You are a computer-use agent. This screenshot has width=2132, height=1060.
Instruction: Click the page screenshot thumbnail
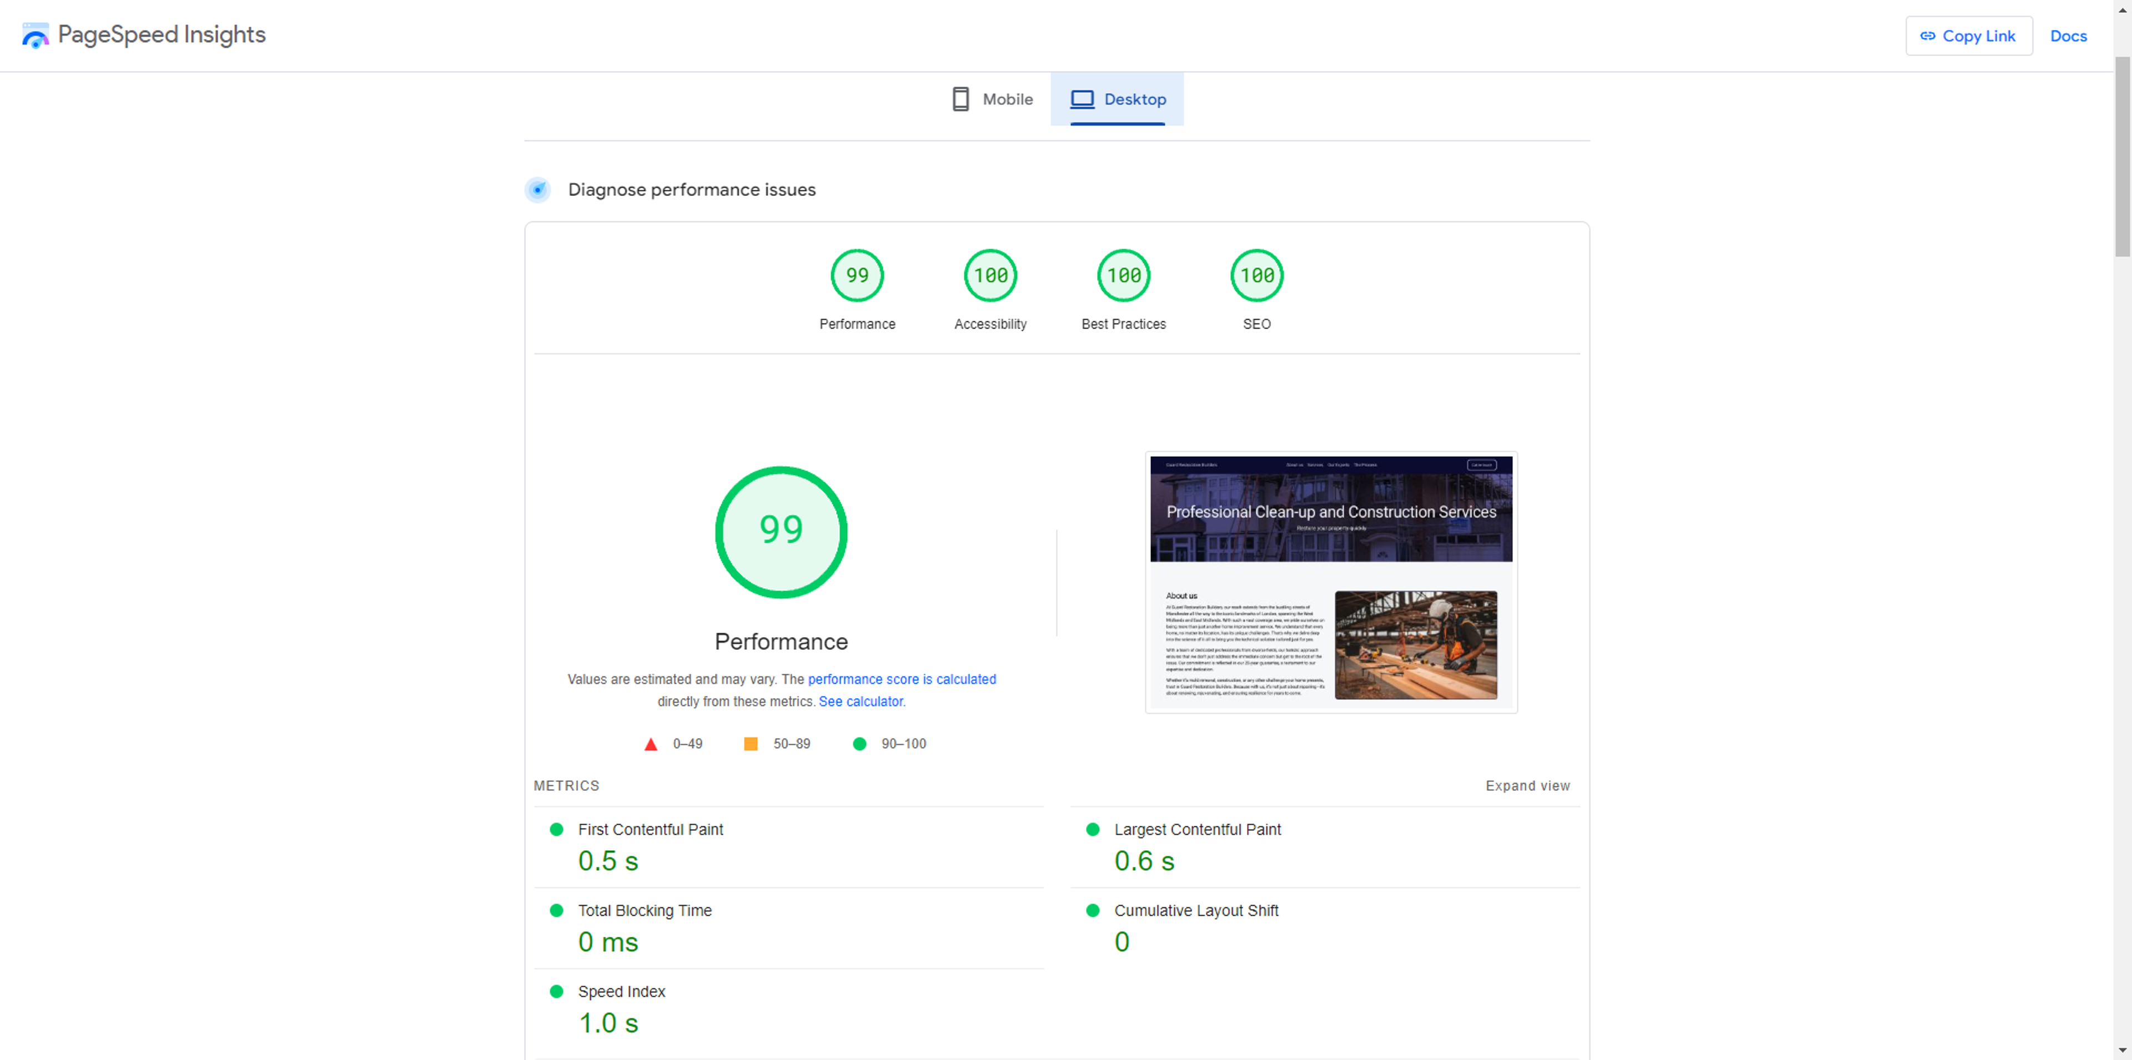point(1331,582)
